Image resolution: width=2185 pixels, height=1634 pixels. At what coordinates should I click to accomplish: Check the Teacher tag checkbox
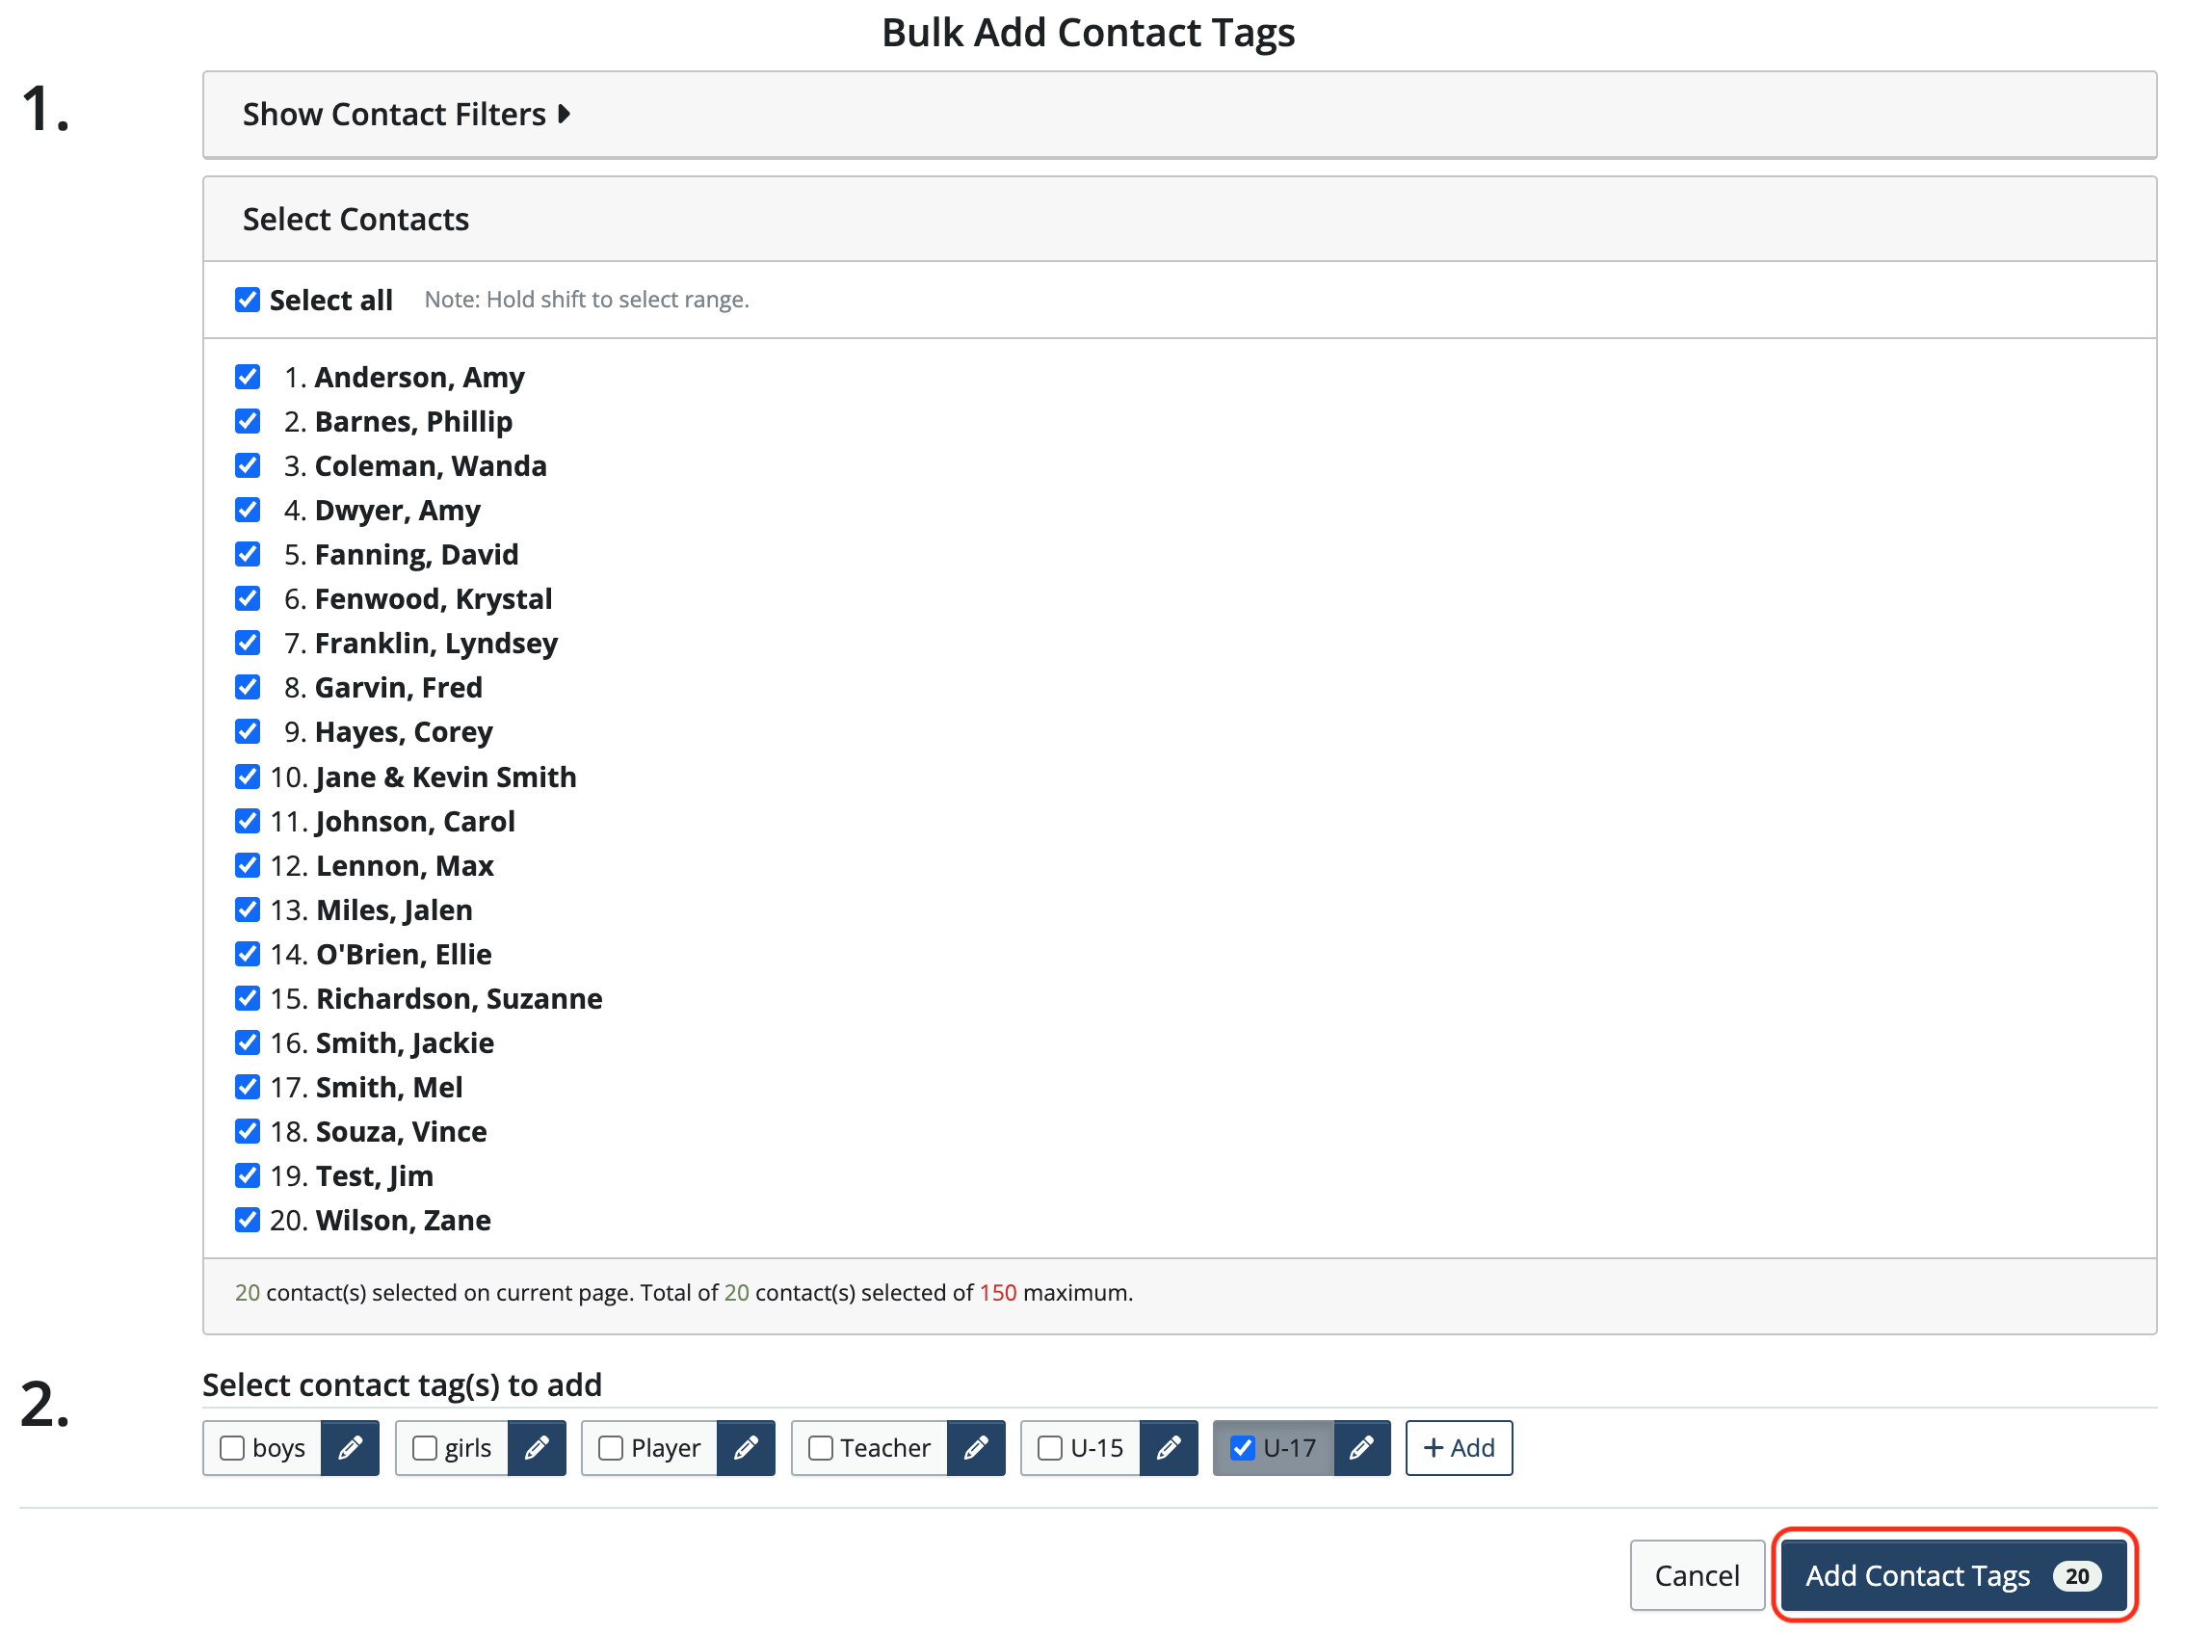[820, 1448]
